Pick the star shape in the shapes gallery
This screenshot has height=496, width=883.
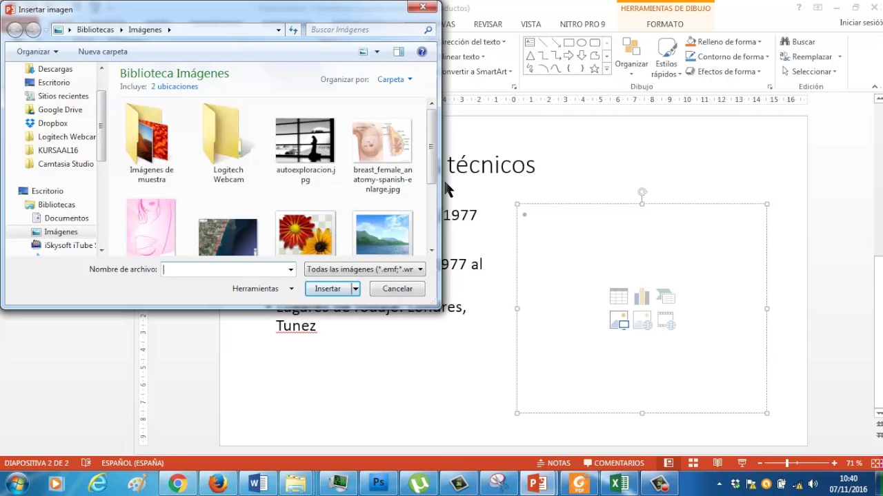click(595, 68)
